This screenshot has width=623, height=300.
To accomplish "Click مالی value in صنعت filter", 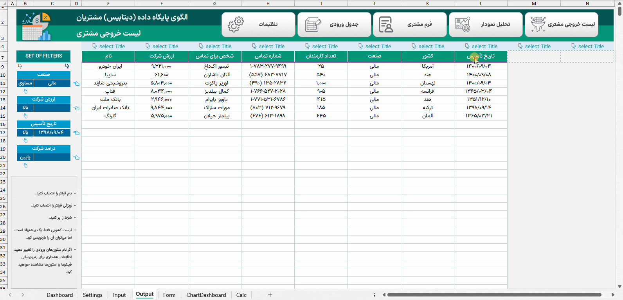I will click(52, 83).
